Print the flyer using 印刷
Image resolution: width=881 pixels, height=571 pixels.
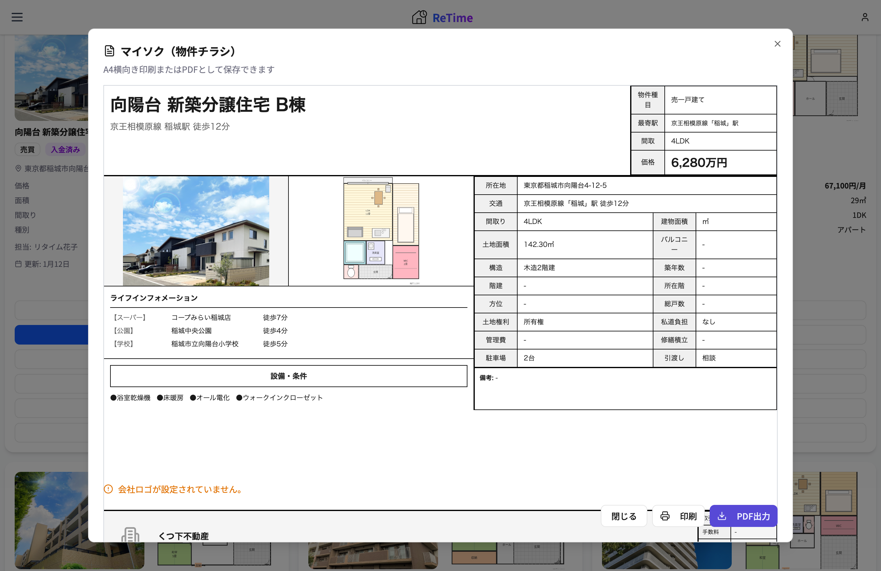pos(678,516)
